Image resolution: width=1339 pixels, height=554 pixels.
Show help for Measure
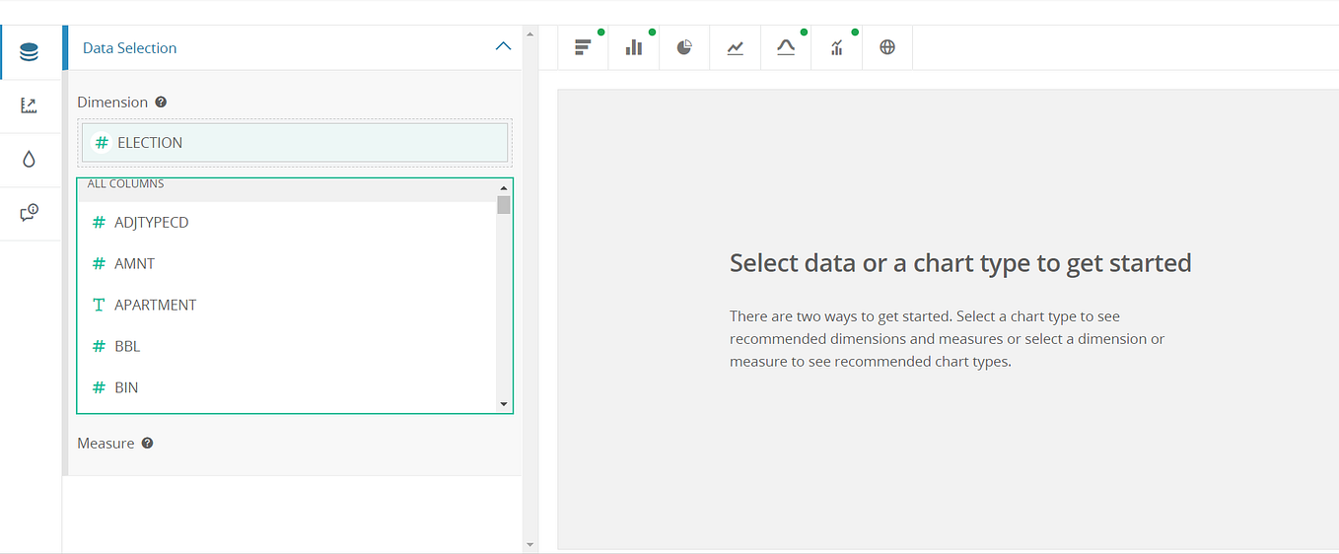coord(147,443)
